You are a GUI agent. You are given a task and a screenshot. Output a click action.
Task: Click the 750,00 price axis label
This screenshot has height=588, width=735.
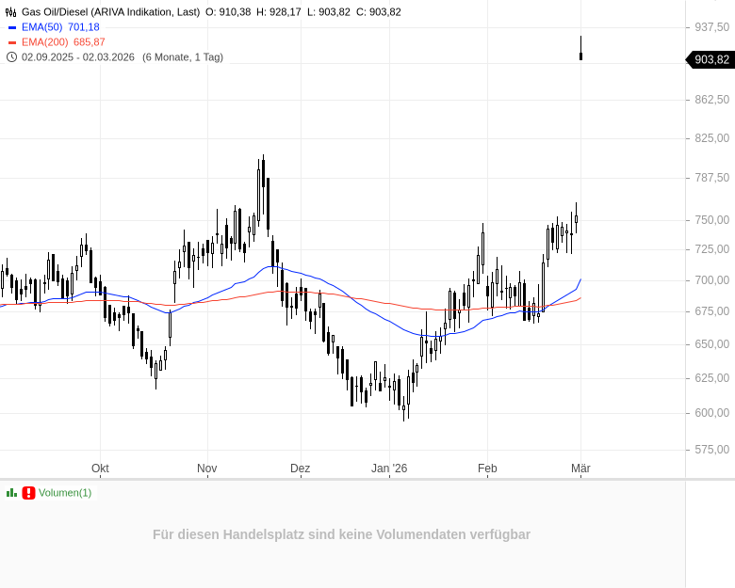[711, 220]
